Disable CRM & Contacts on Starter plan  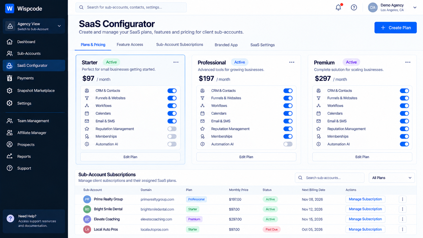(172, 91)
